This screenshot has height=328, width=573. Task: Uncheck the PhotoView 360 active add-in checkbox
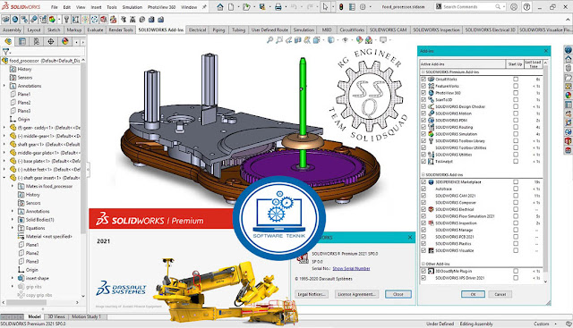[423, 93]
